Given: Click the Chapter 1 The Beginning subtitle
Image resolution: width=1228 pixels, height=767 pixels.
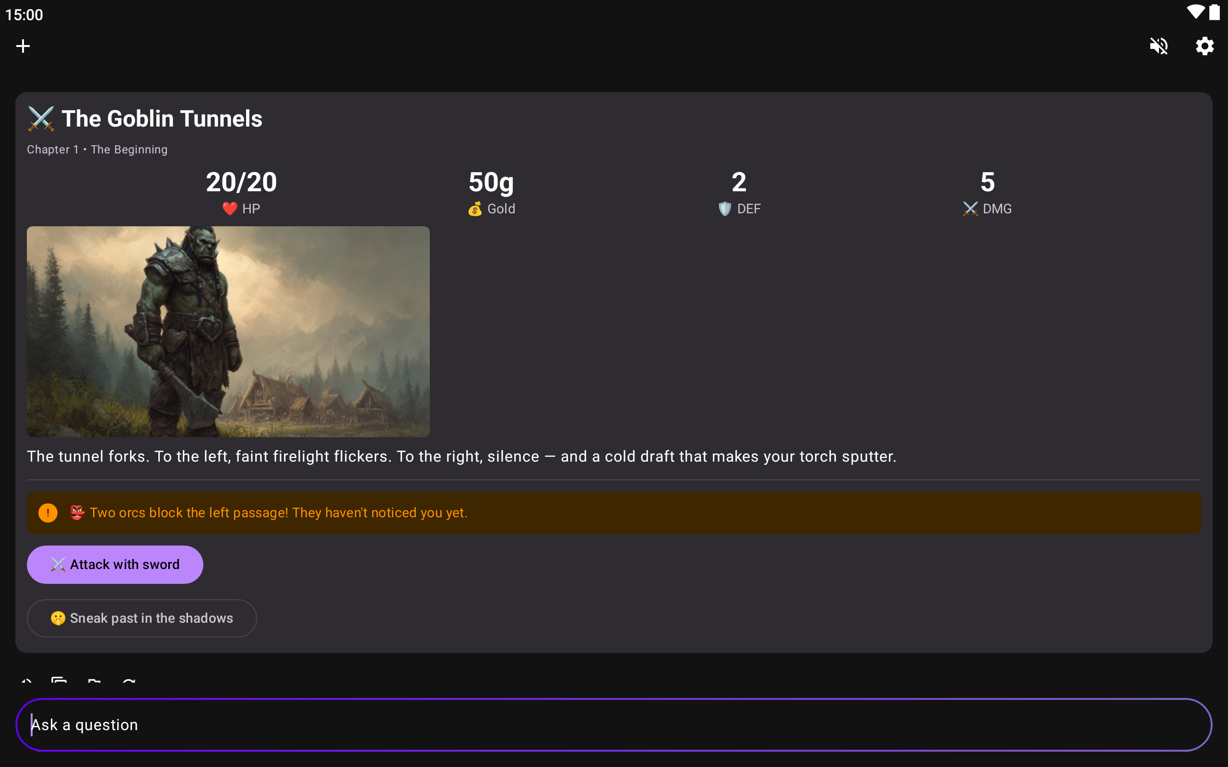Looking at the screenshot, I should [x=97, y=150].
